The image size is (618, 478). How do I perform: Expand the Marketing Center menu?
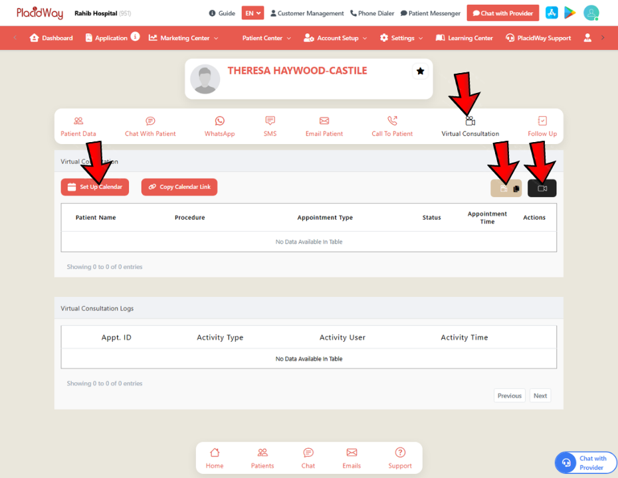pos(183,38)
